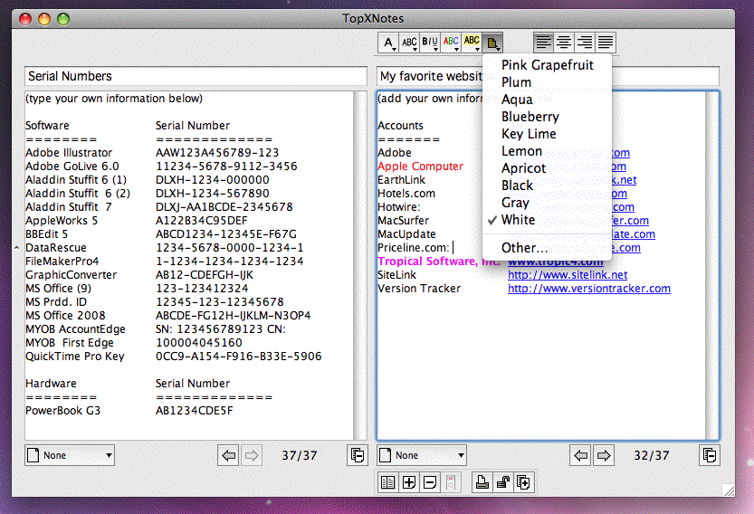Open right note's None category dropdown
This screenshot has width=754, height=514.
422,455
